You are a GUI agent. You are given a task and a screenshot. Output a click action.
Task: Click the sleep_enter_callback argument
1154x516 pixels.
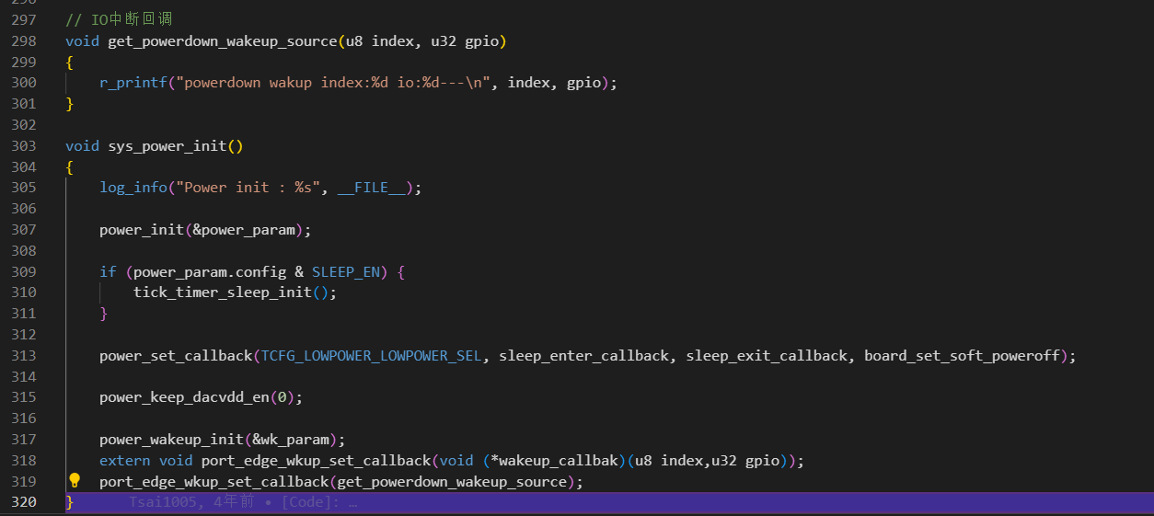click(x=583, y=355)
